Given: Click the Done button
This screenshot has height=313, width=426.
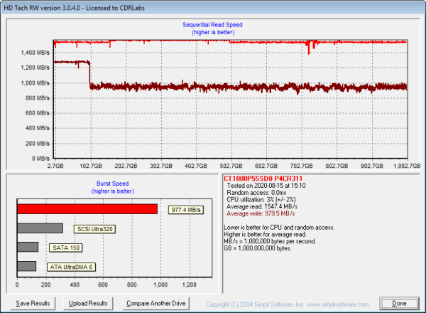Looking at the screenshot, I should point(399,303).
